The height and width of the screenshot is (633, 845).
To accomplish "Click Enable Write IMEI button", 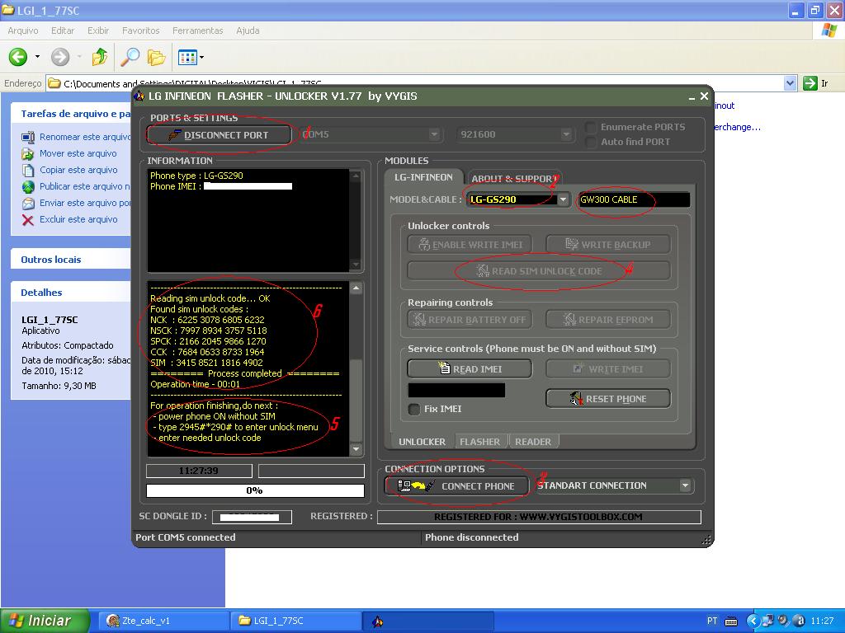I will click(x=470, y=244).
